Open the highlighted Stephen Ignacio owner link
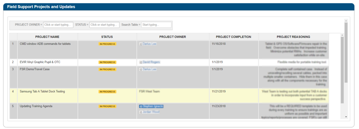Image resolution: width=359 pixels, height=129 pixels. click(151, 106)
